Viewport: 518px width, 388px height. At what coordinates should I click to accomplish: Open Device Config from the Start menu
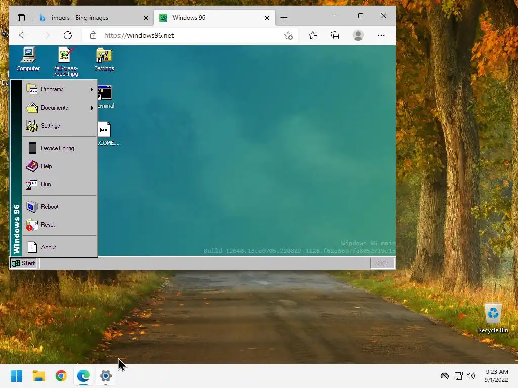(60, 148)
